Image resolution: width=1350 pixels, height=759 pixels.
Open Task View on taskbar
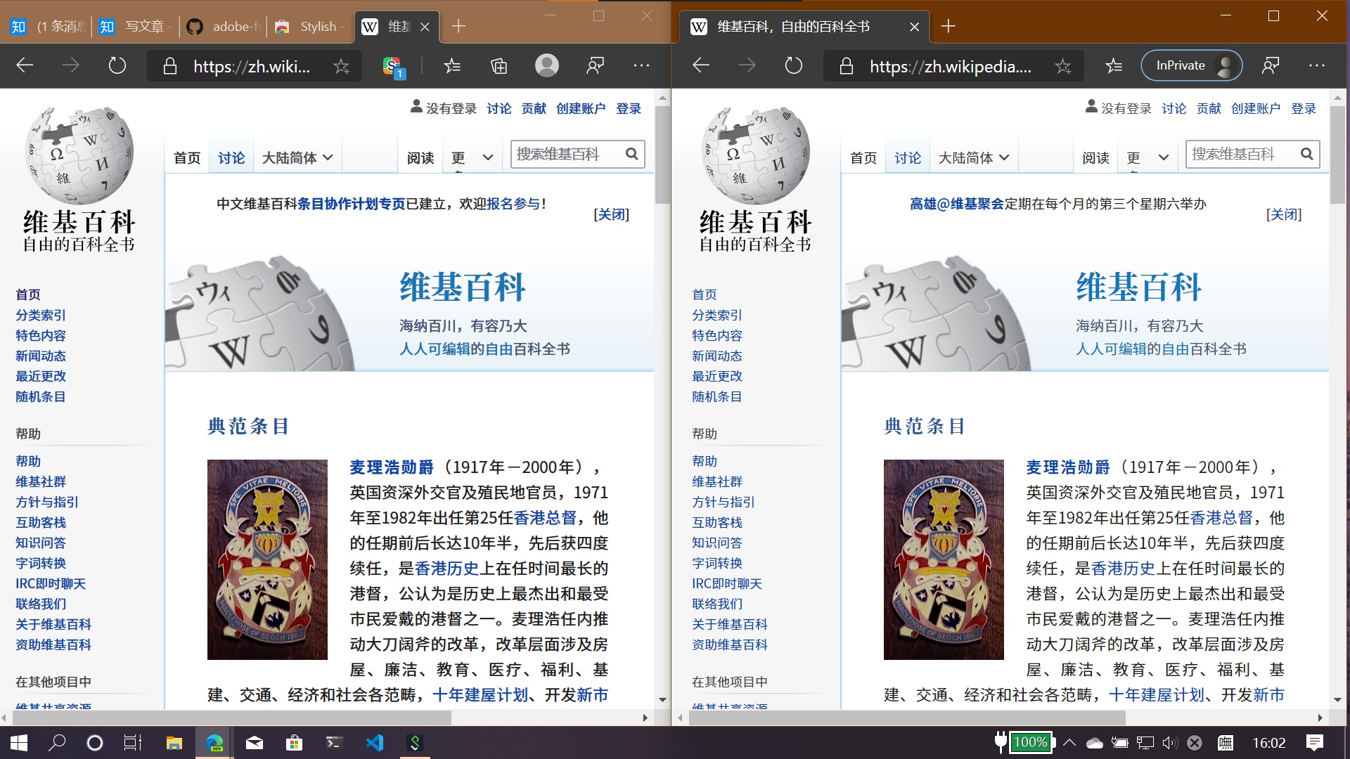132,743
